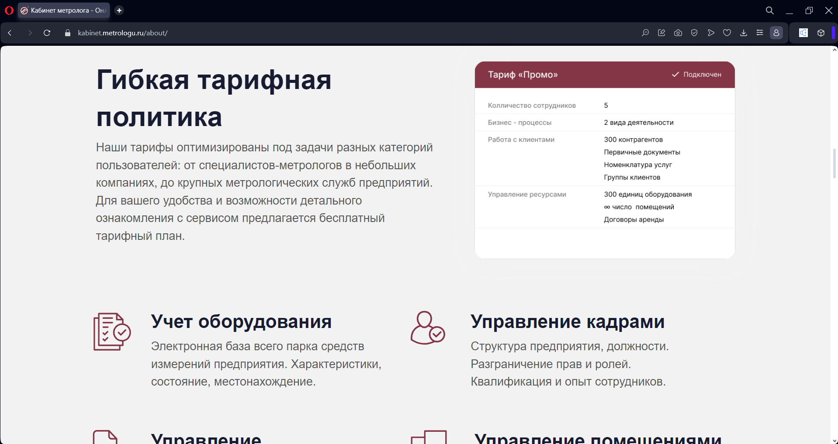
Task: Open the browser search with the top-right magnifier
Action: (x=769, y=10)
